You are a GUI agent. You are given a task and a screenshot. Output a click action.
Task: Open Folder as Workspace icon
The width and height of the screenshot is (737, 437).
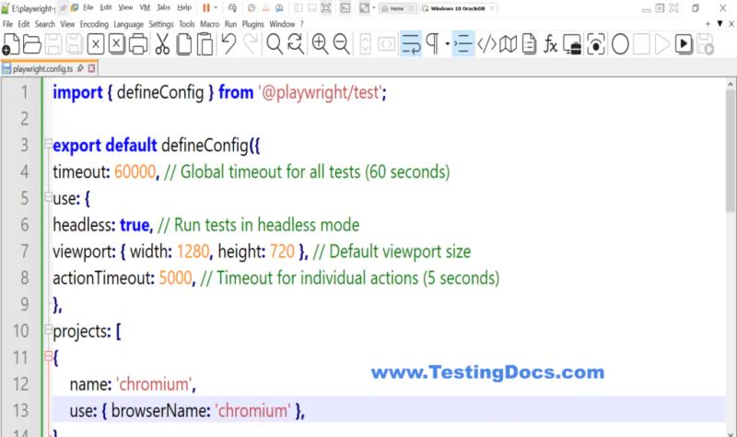(572, 44)
